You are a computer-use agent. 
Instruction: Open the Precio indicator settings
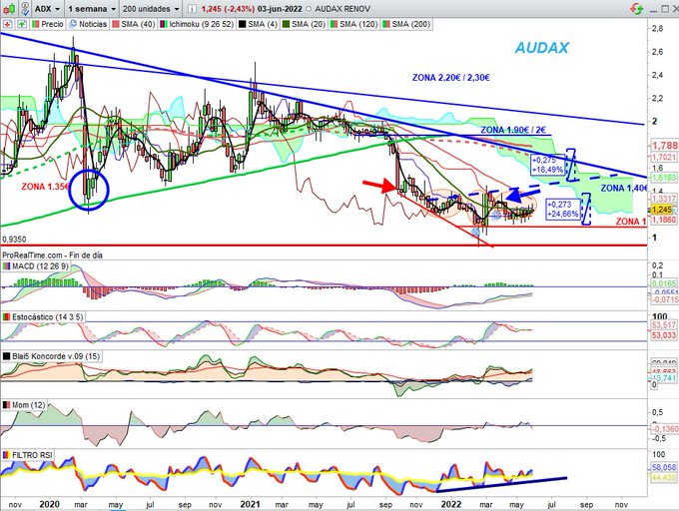[x=48, y=24]
